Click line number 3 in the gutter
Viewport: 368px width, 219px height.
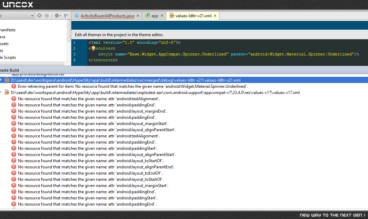(74, 54)
